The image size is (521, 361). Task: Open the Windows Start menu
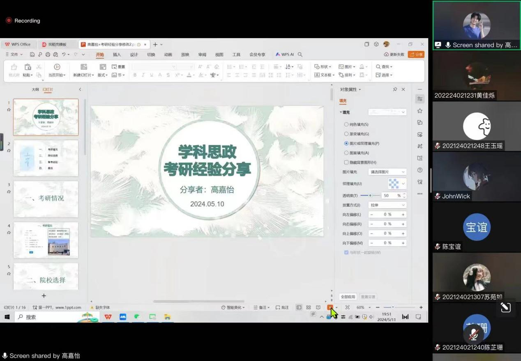pos(7,317)
